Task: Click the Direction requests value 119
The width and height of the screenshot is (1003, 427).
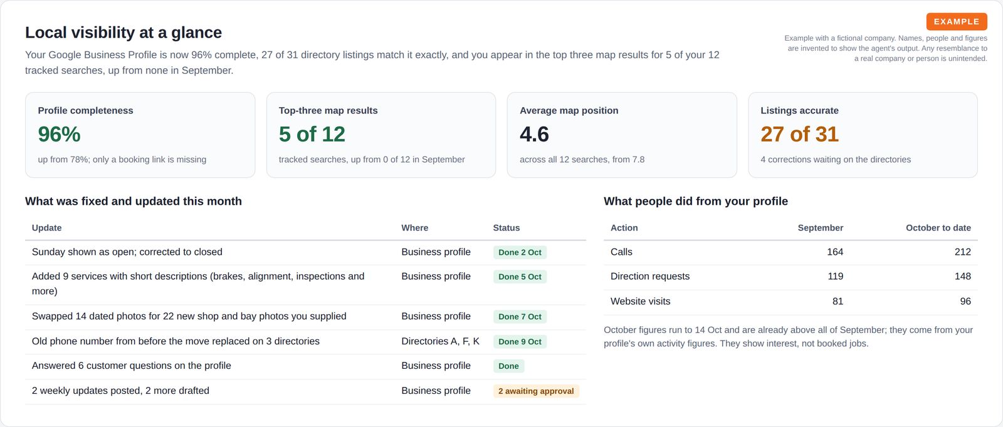Action: (835, 276)
